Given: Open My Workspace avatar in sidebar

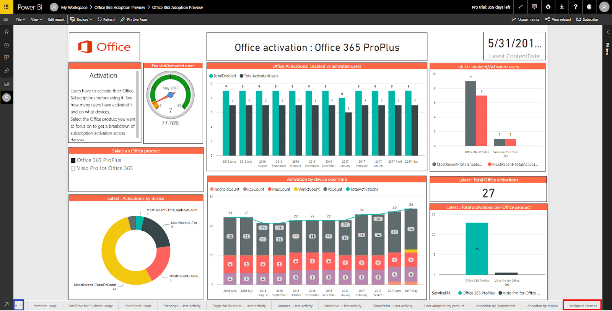Looking at the screenshot, I should (x=7, y=98).
